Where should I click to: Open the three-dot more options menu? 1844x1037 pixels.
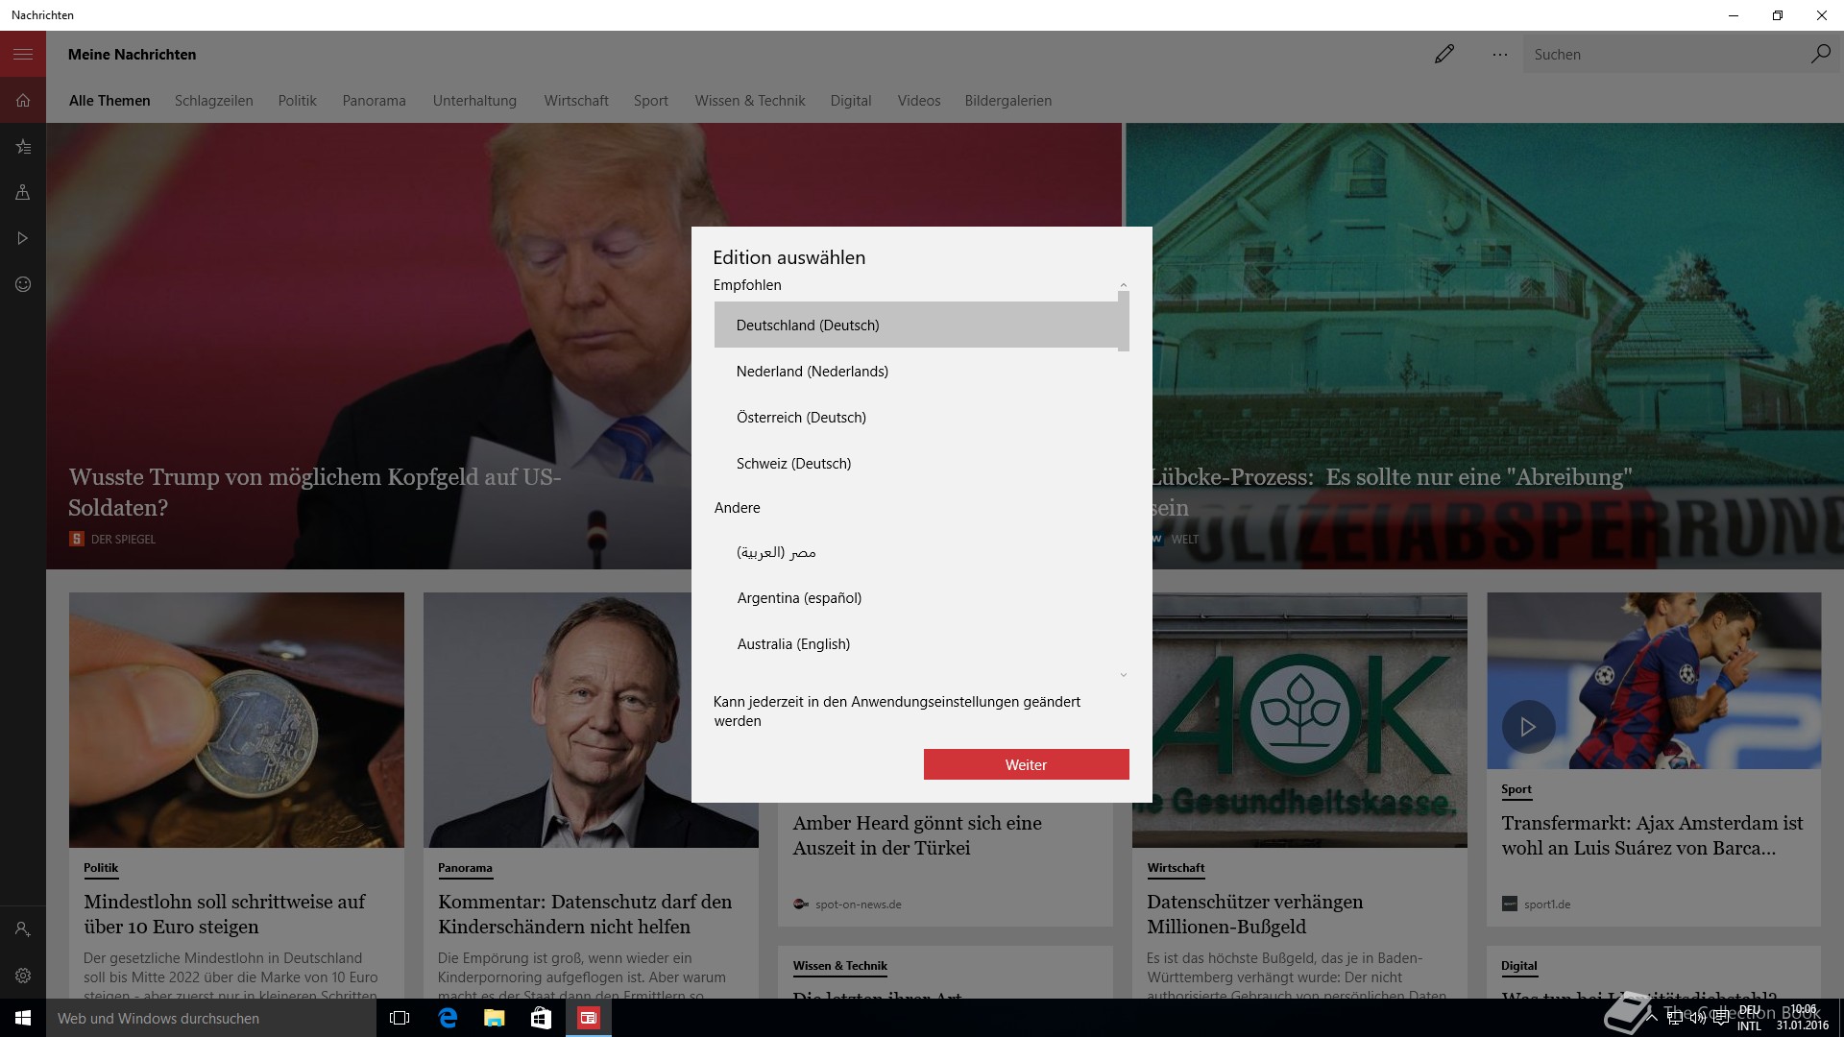coord(1499,55)
